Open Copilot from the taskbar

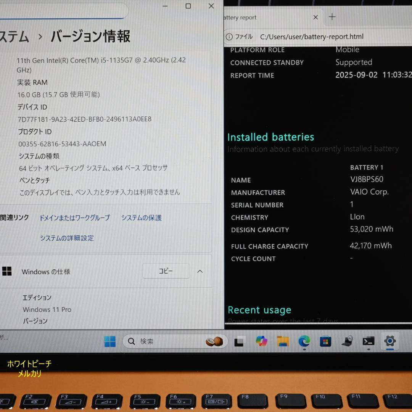click(262, 341)
